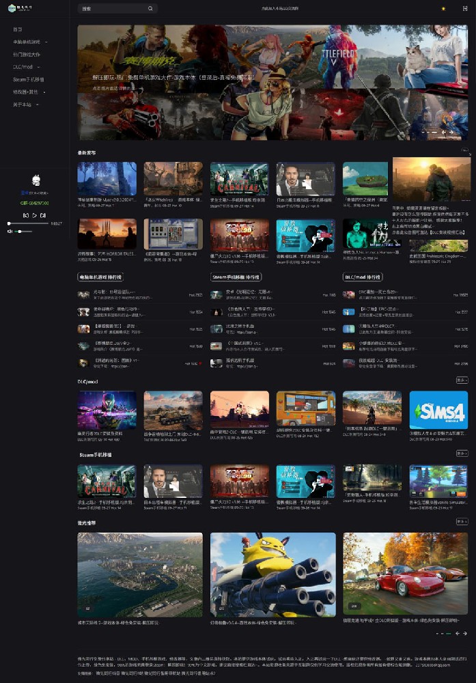The height and width of the screenshot is (683, 476).
Task: Click the small icon beside 小缇娜 DLC ranking entry
Action: click(x=349, y=346)
